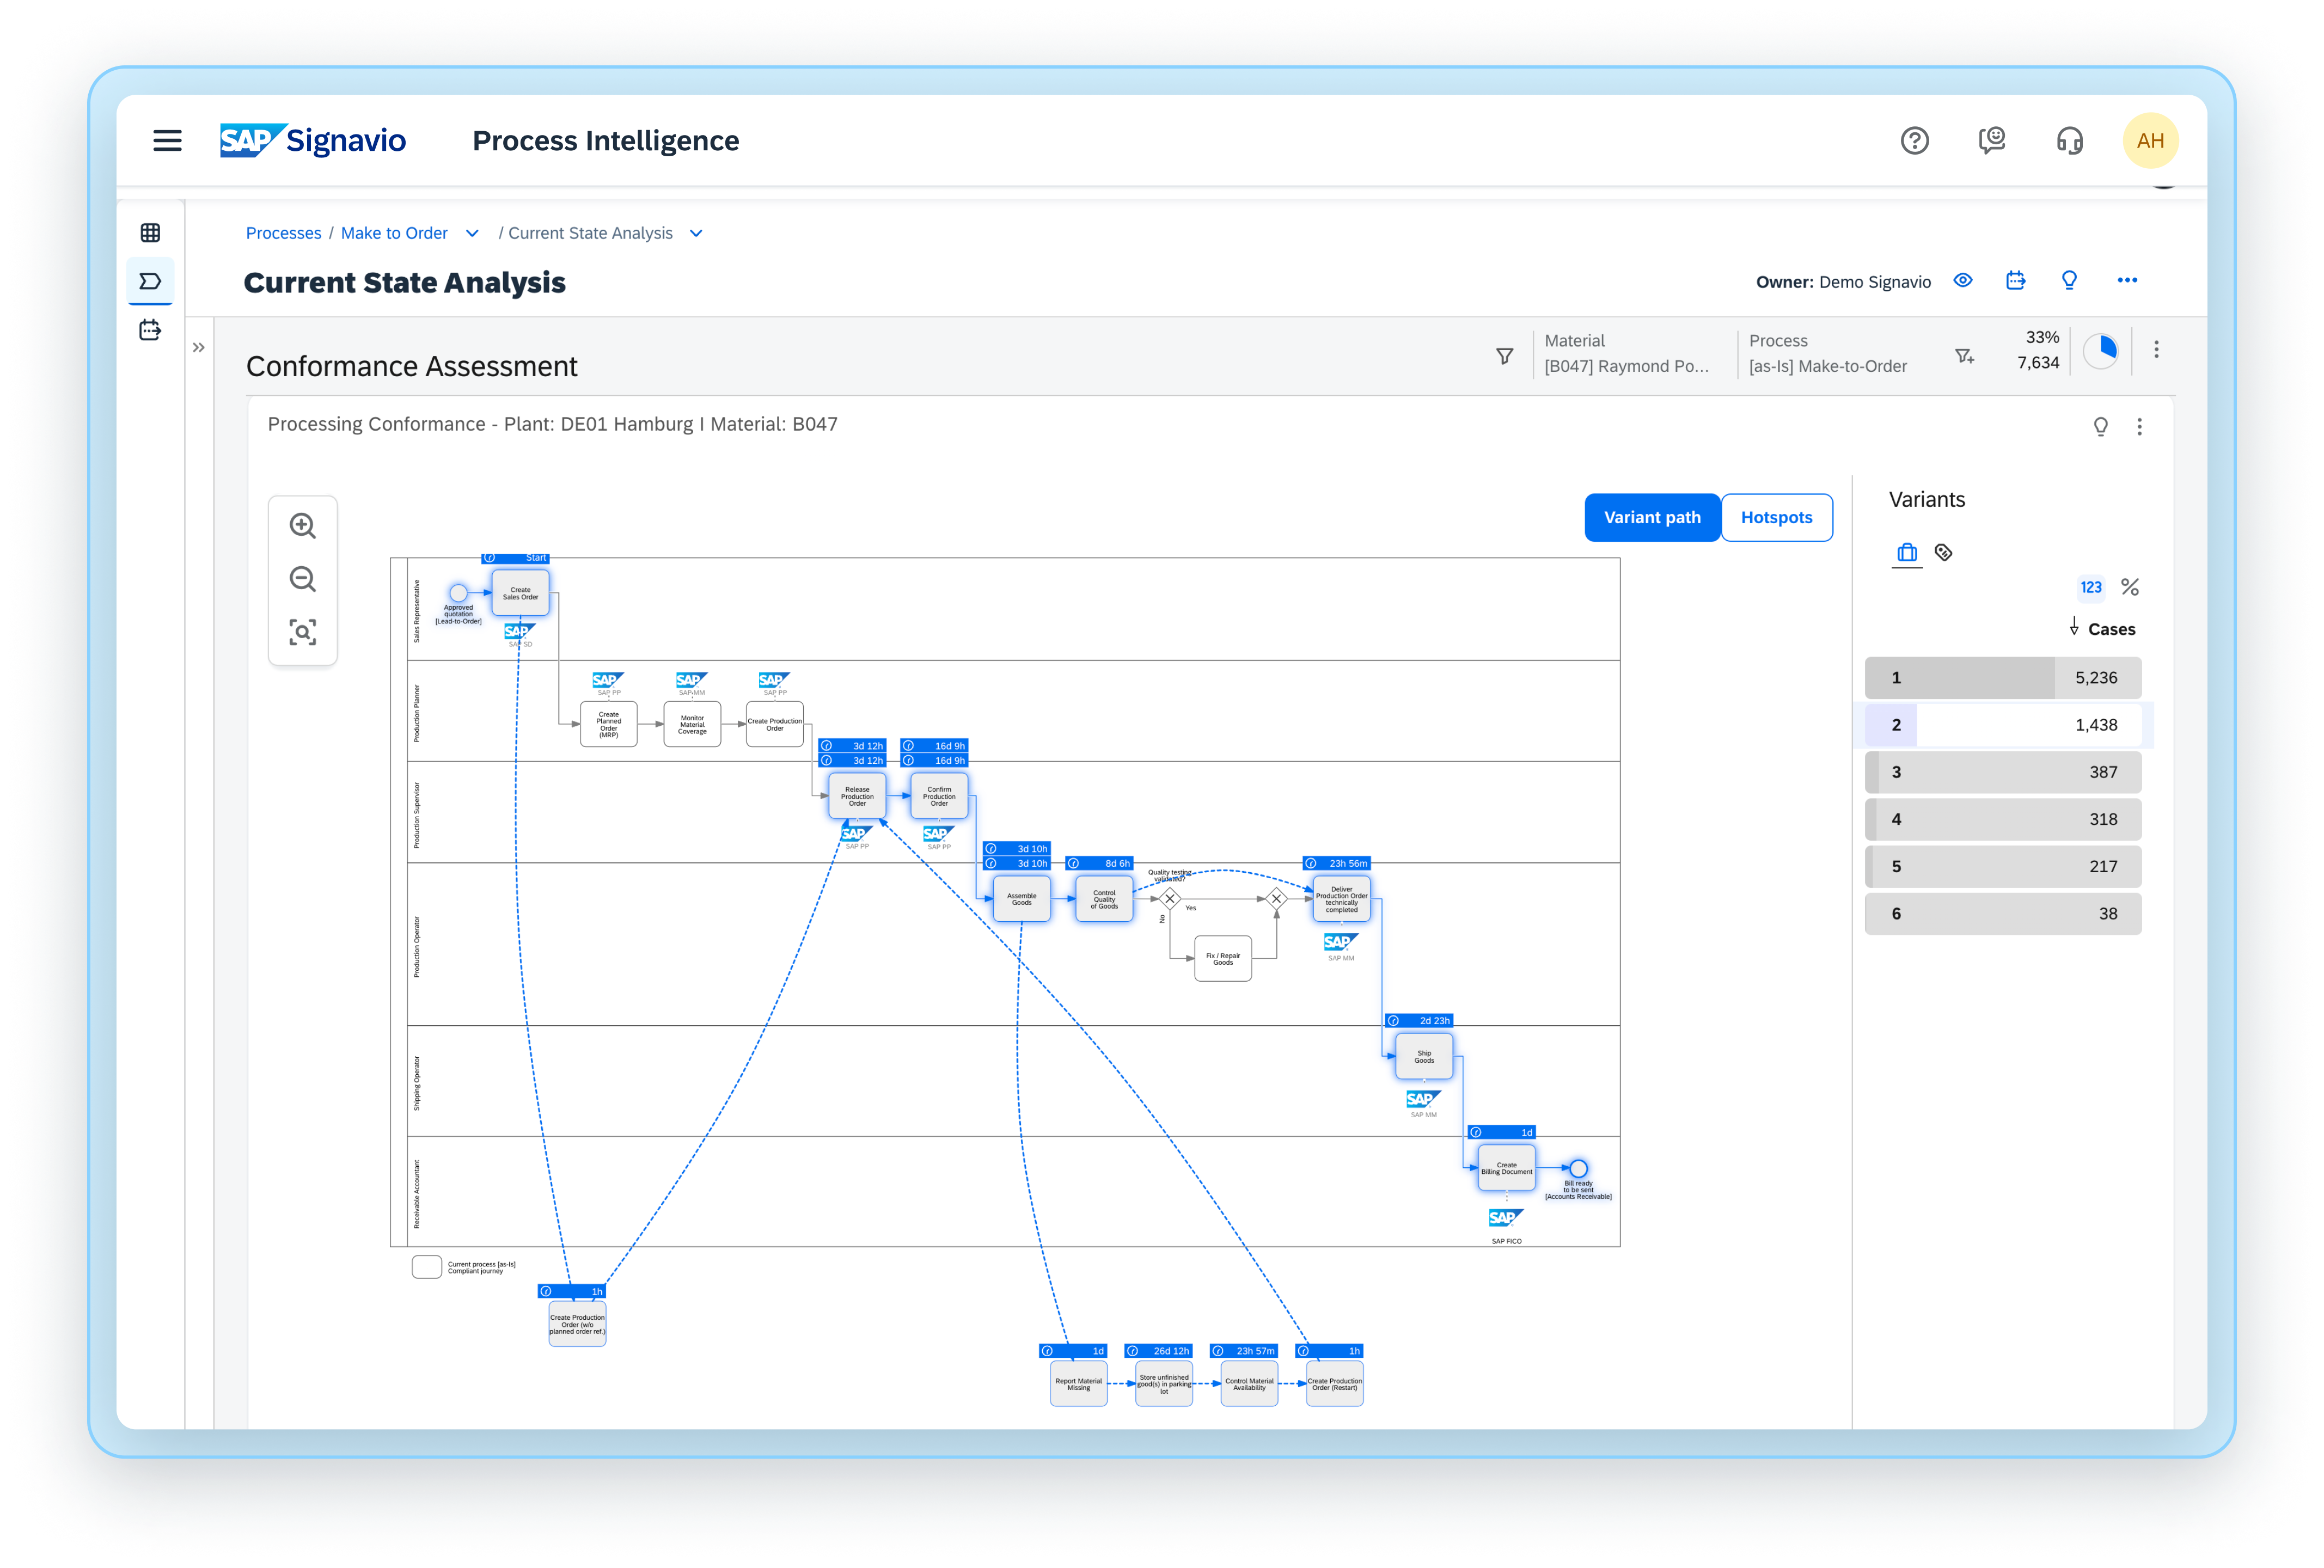Viewport: 2324px width, 1568px height.
Task: Click the insights lightbulb icon near Owner
Action: [2069, 281]
